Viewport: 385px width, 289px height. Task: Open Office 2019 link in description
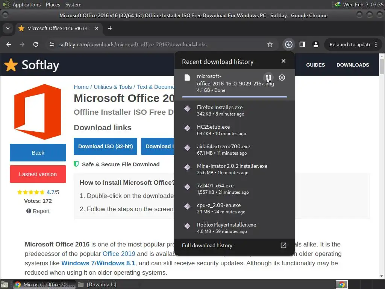coord(119,254)
